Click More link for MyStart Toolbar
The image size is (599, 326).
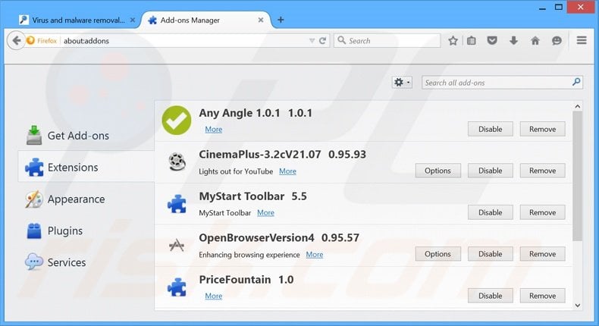[265, 212]
